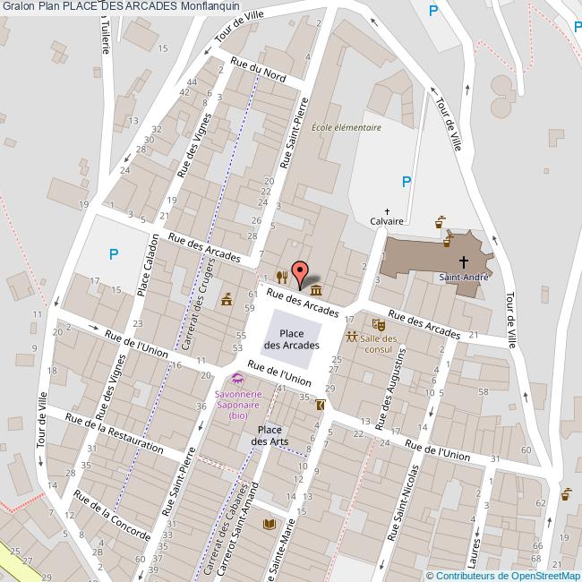Image resolution: width=582 pixels, height=582 pixels.
Task: Click the brown square icon near number 35
Action: pyautogui.click(x=321, y=406)
